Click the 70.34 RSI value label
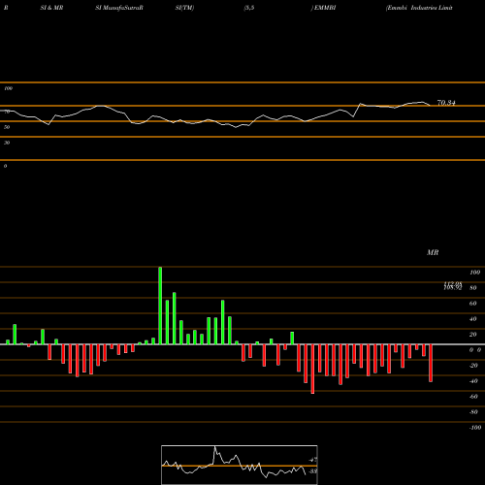 pyautogui.click(x=446, y=103)
